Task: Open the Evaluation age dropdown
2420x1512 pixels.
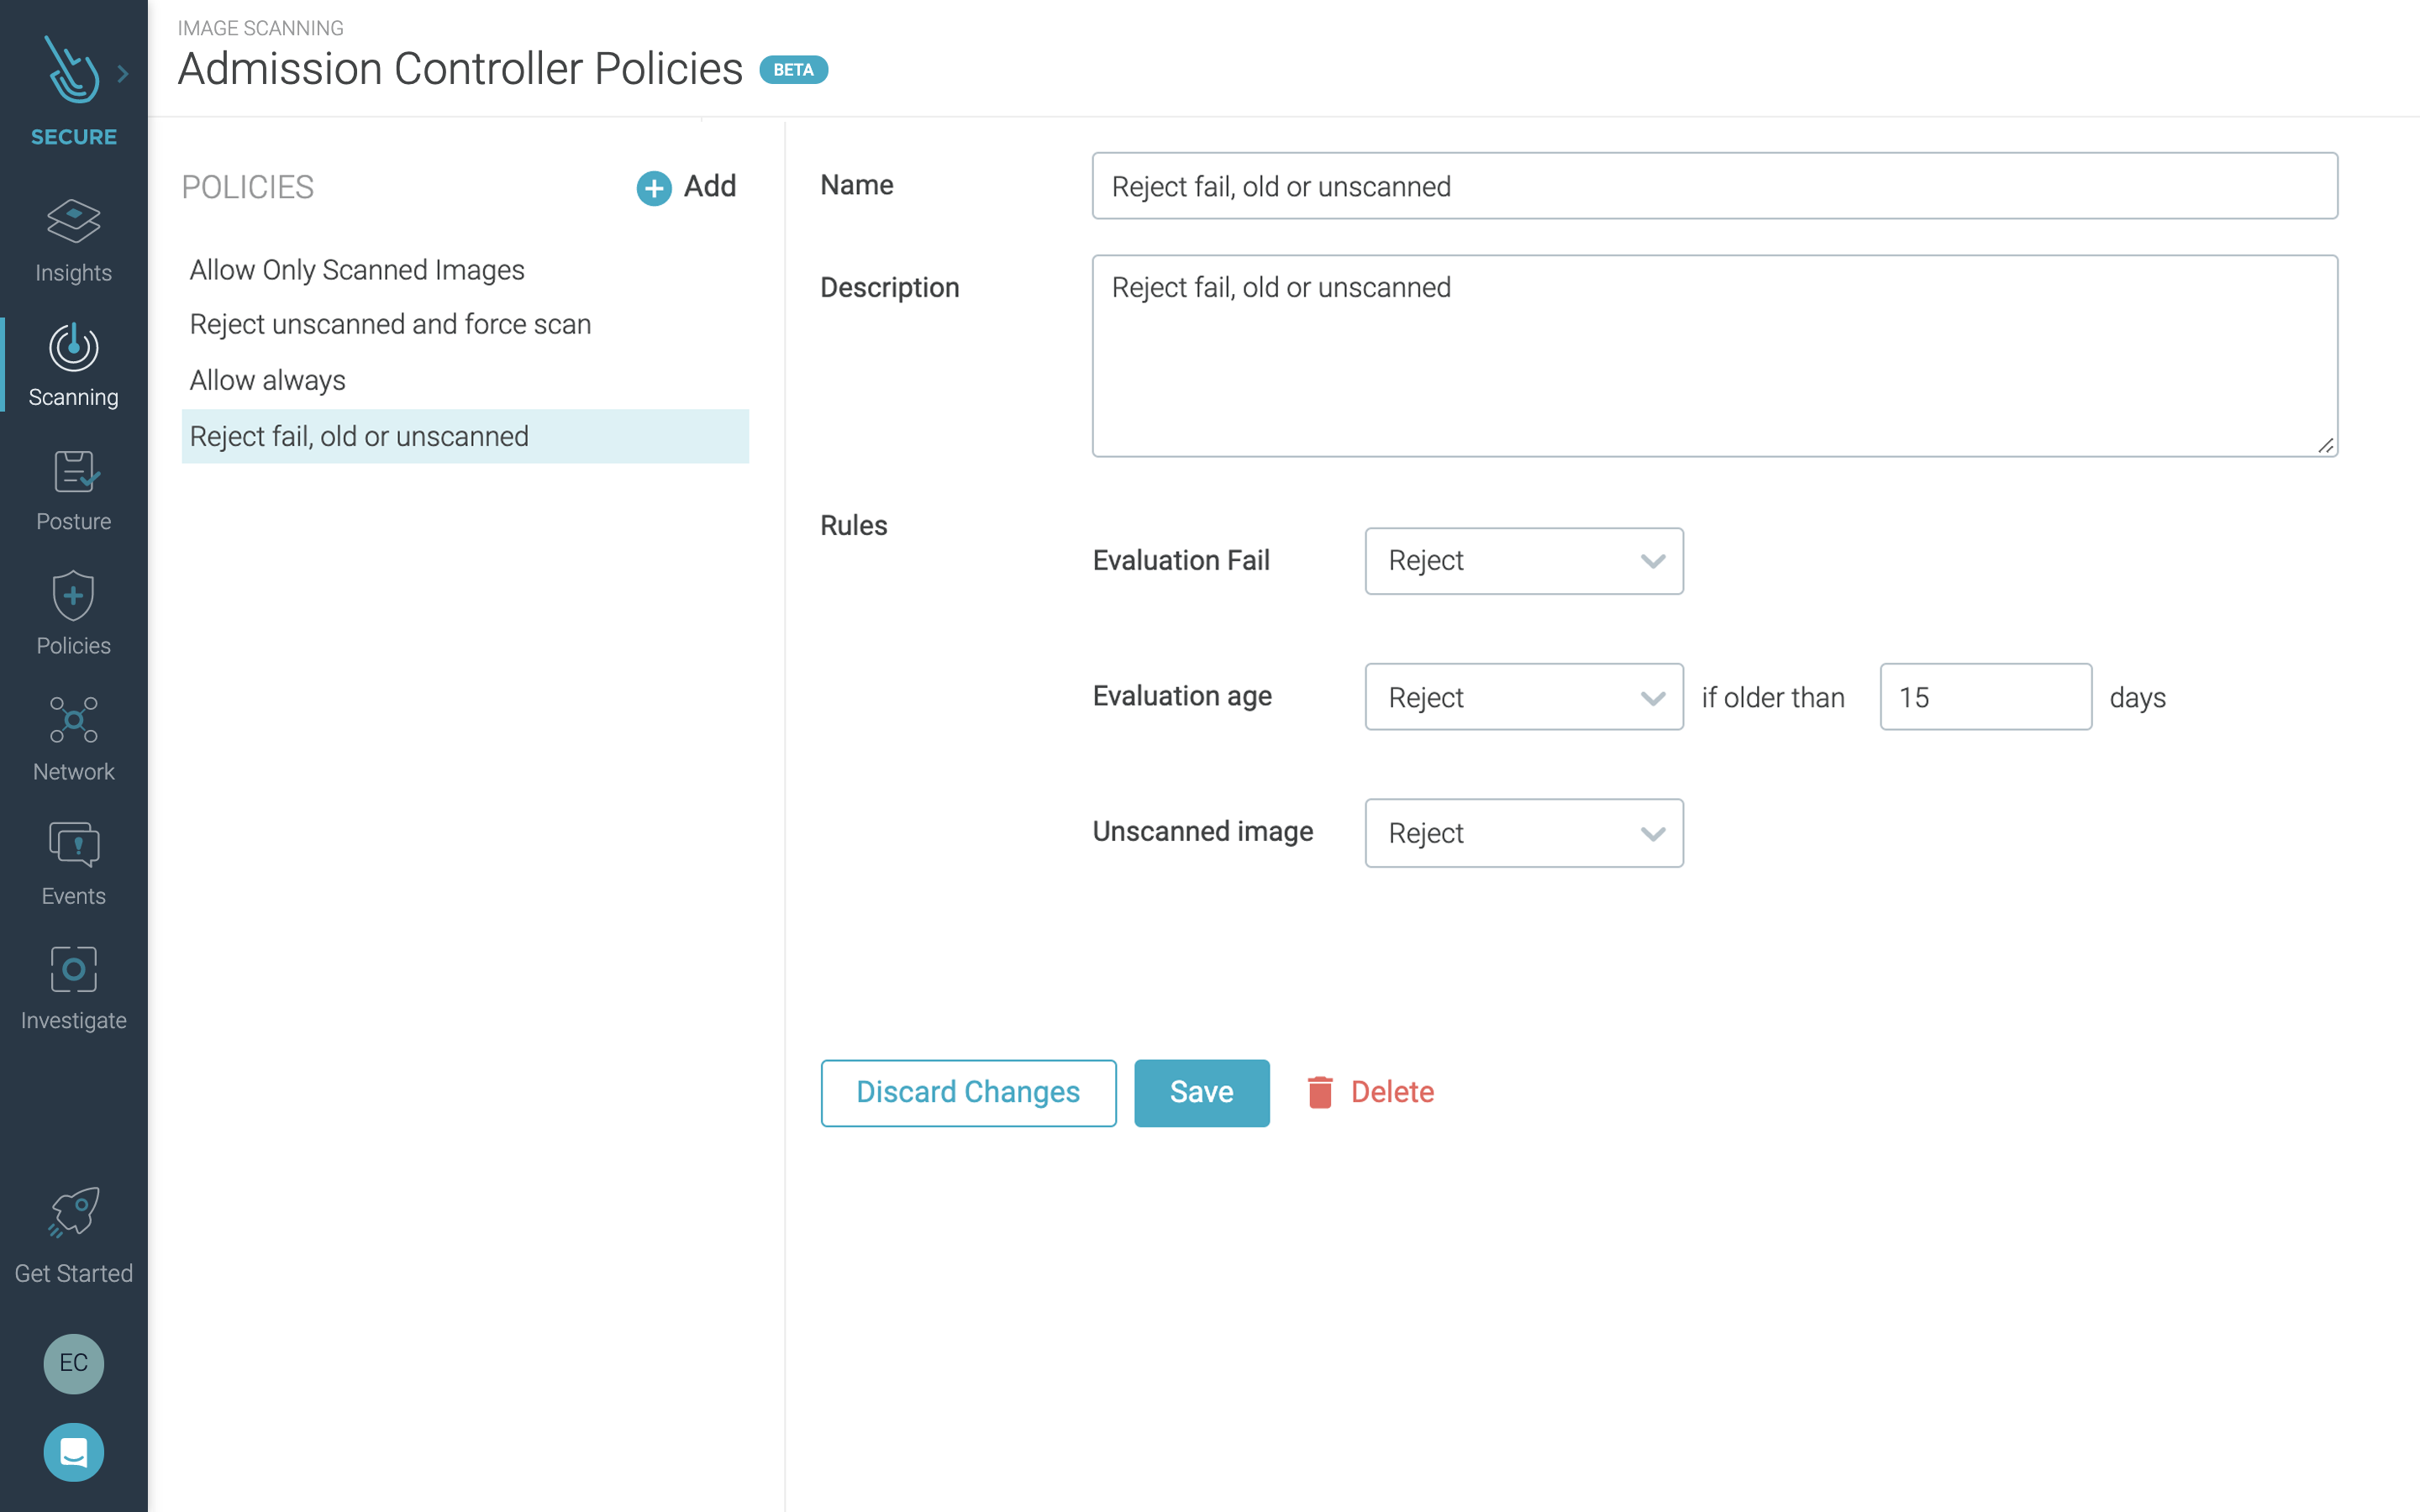Action: coord(1522,697)
